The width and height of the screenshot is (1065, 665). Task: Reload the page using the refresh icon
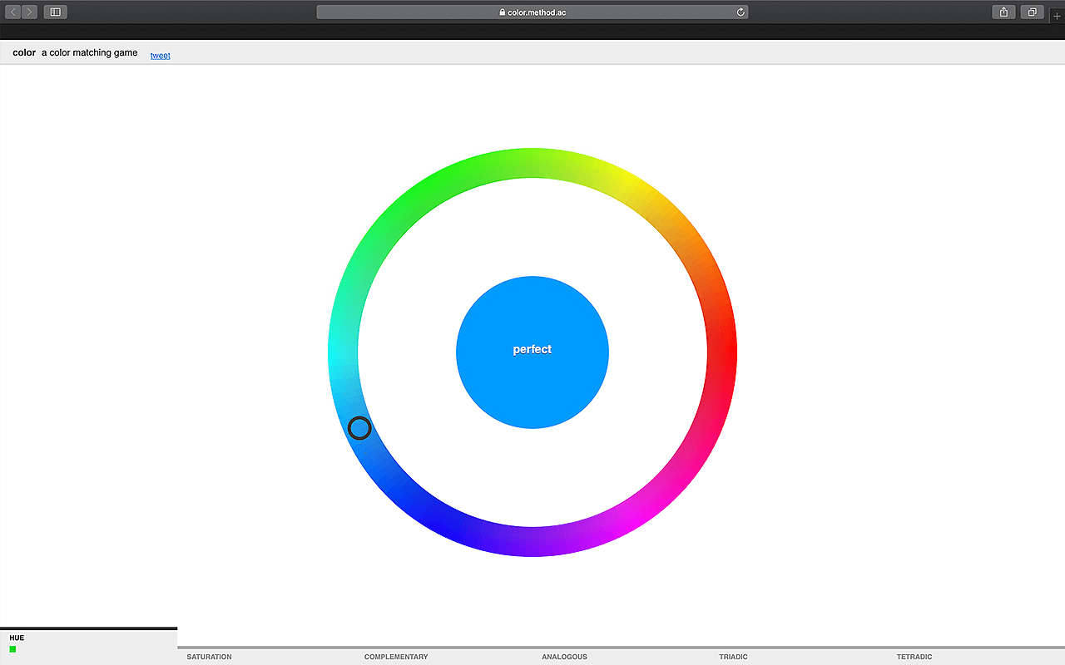pos(741,12)
